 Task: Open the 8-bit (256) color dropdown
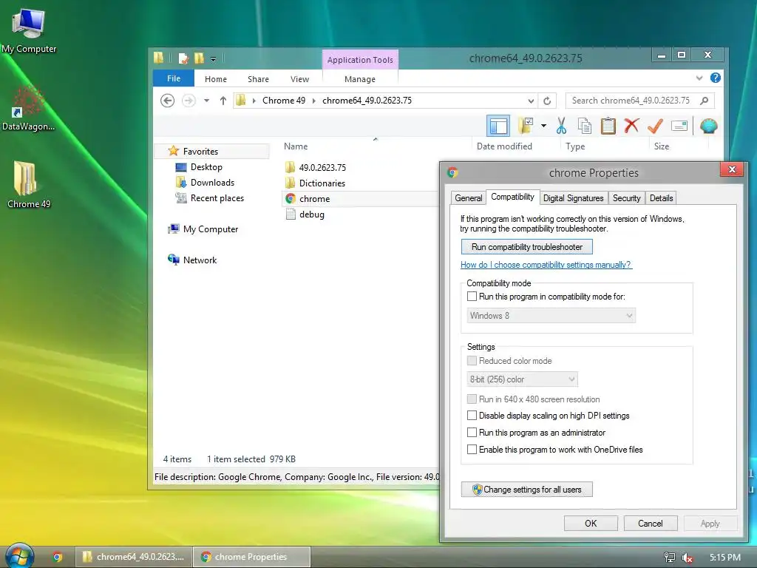(x=522, y=379)
